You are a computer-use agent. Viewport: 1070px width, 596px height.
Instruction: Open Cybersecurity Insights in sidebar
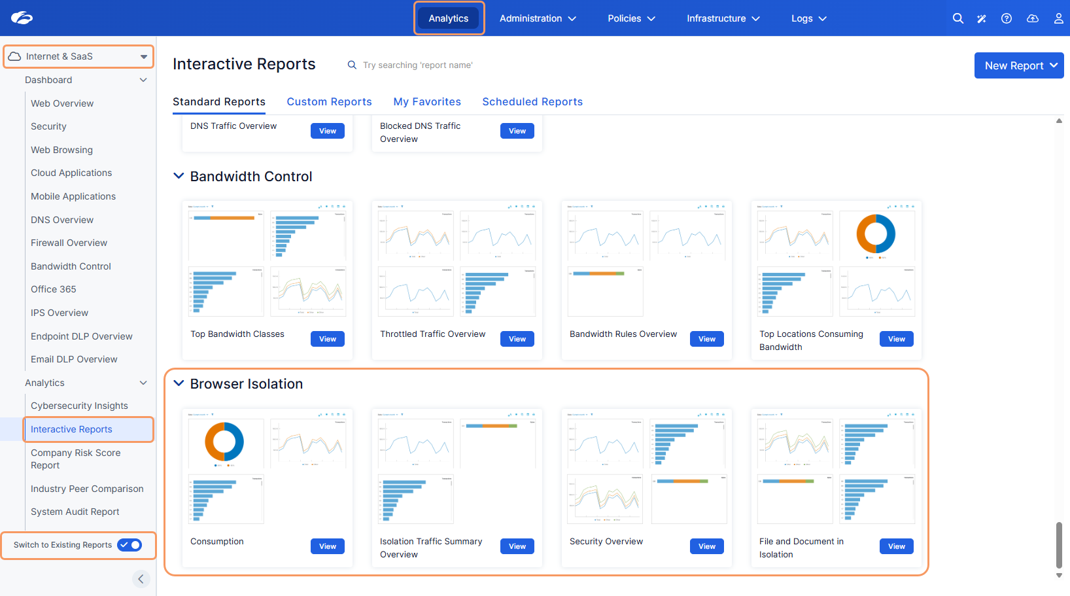pos(79,406)
